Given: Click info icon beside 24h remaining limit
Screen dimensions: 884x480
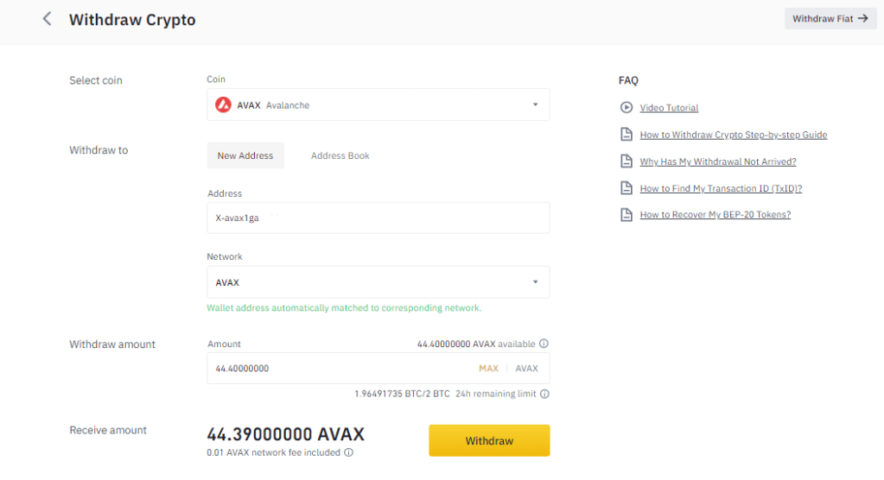Looking at the screenshot, I should [x=544, y=394].
